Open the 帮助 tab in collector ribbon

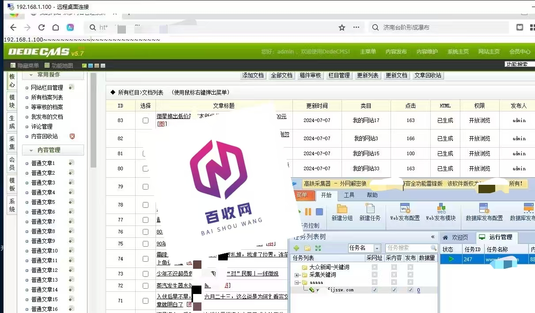pos(372,195)
